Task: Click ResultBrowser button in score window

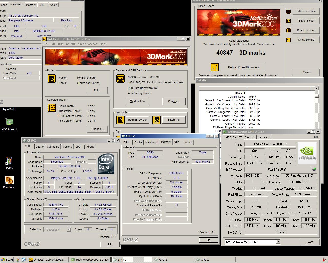Action: [306, 30]
